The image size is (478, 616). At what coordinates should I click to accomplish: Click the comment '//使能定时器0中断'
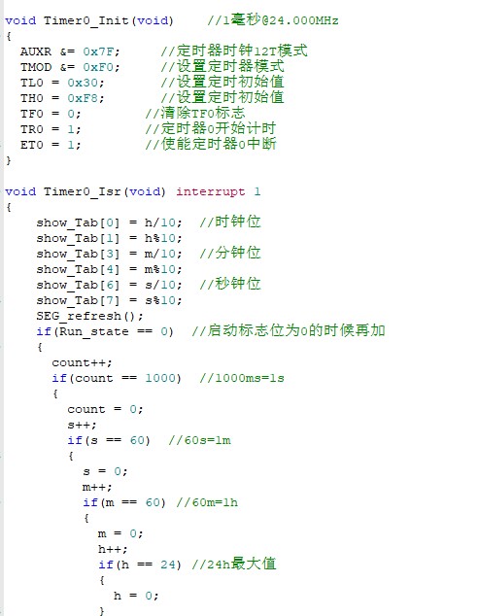(211, 144)
